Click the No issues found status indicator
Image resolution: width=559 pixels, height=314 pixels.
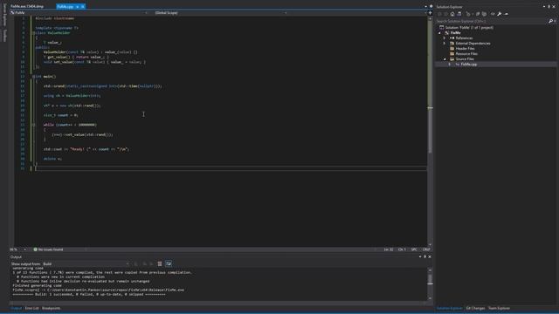click(x=49, y=249)
